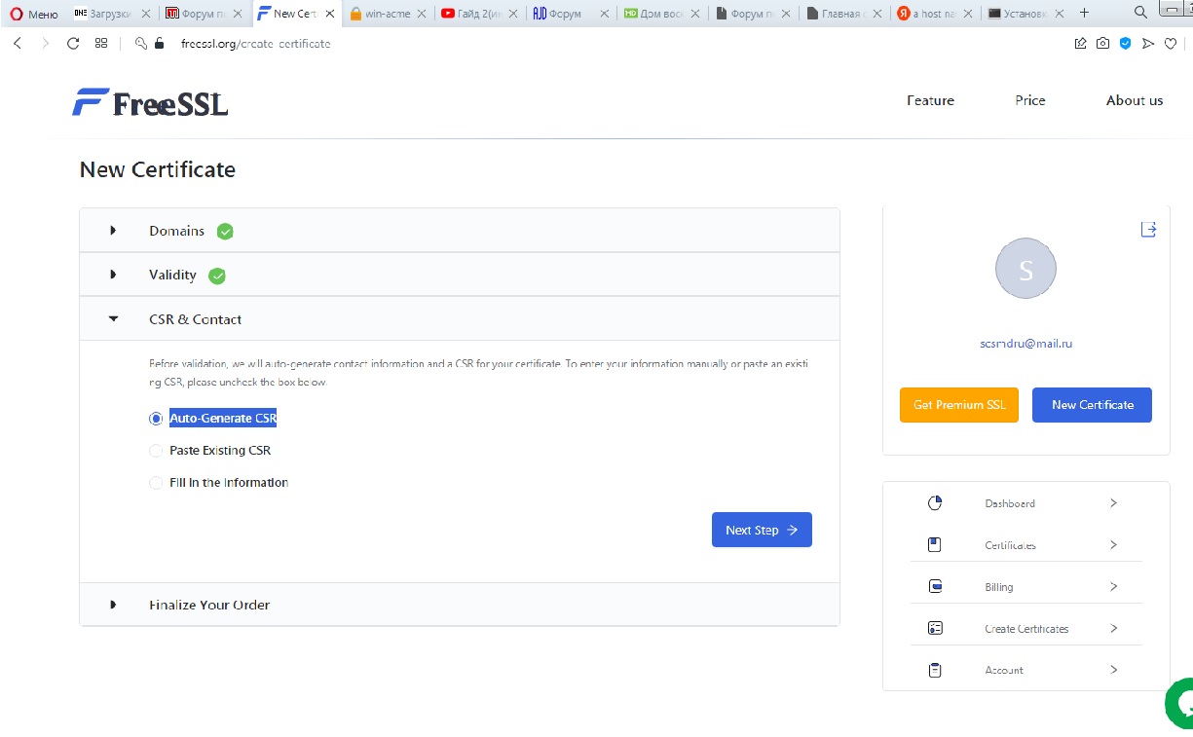Click the Billing wallet icon
The image size is (1193, 737).
[x=935, y=586]
